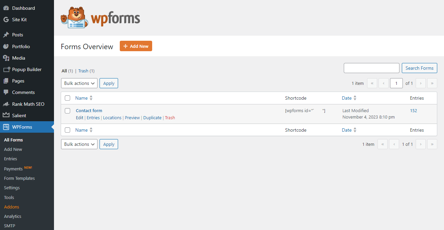
Task: Check the Contact form row checkbox
Action: 67,111
